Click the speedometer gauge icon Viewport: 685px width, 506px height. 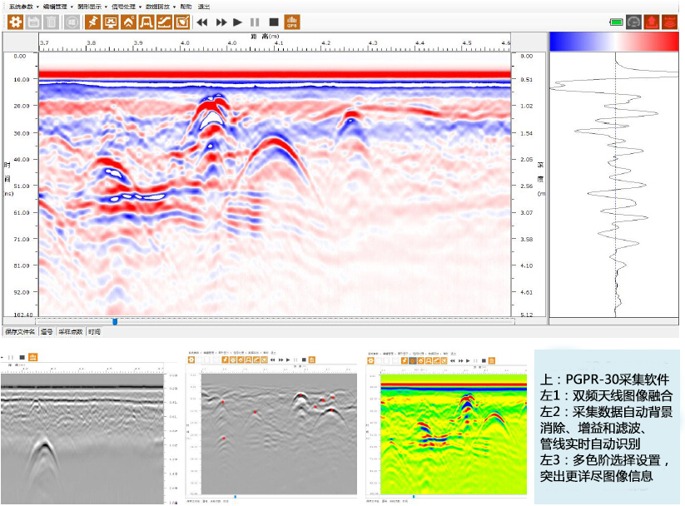point(634,22)
